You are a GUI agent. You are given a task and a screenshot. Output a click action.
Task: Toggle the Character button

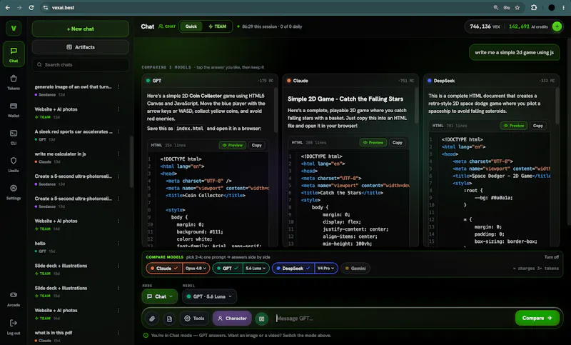(233, 319)
